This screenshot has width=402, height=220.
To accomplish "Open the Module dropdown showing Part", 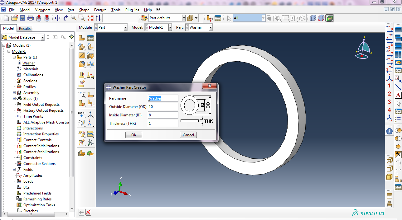I will click(125, 27).
